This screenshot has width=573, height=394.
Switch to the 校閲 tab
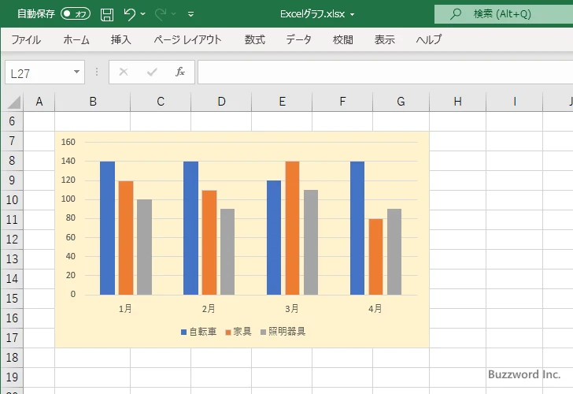point(343,39)
